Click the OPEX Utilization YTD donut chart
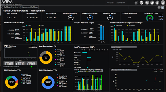The width and height of the screenshot is (166, 92). coord(11,82)
